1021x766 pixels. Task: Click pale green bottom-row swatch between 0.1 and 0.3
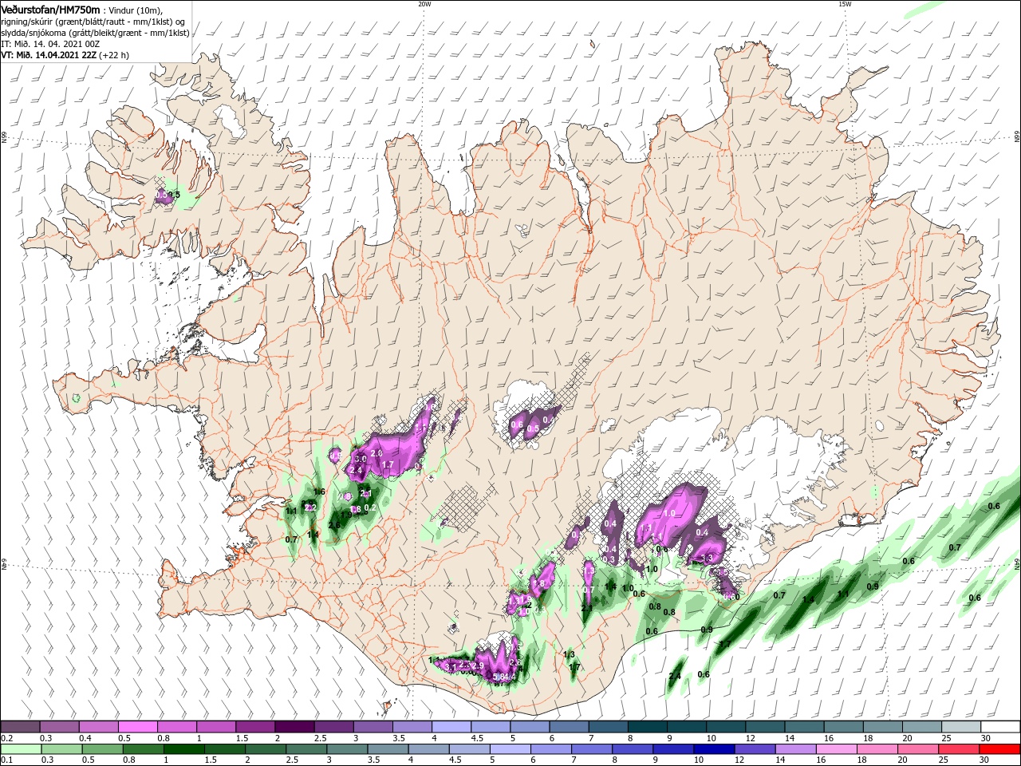pos(20,748)
